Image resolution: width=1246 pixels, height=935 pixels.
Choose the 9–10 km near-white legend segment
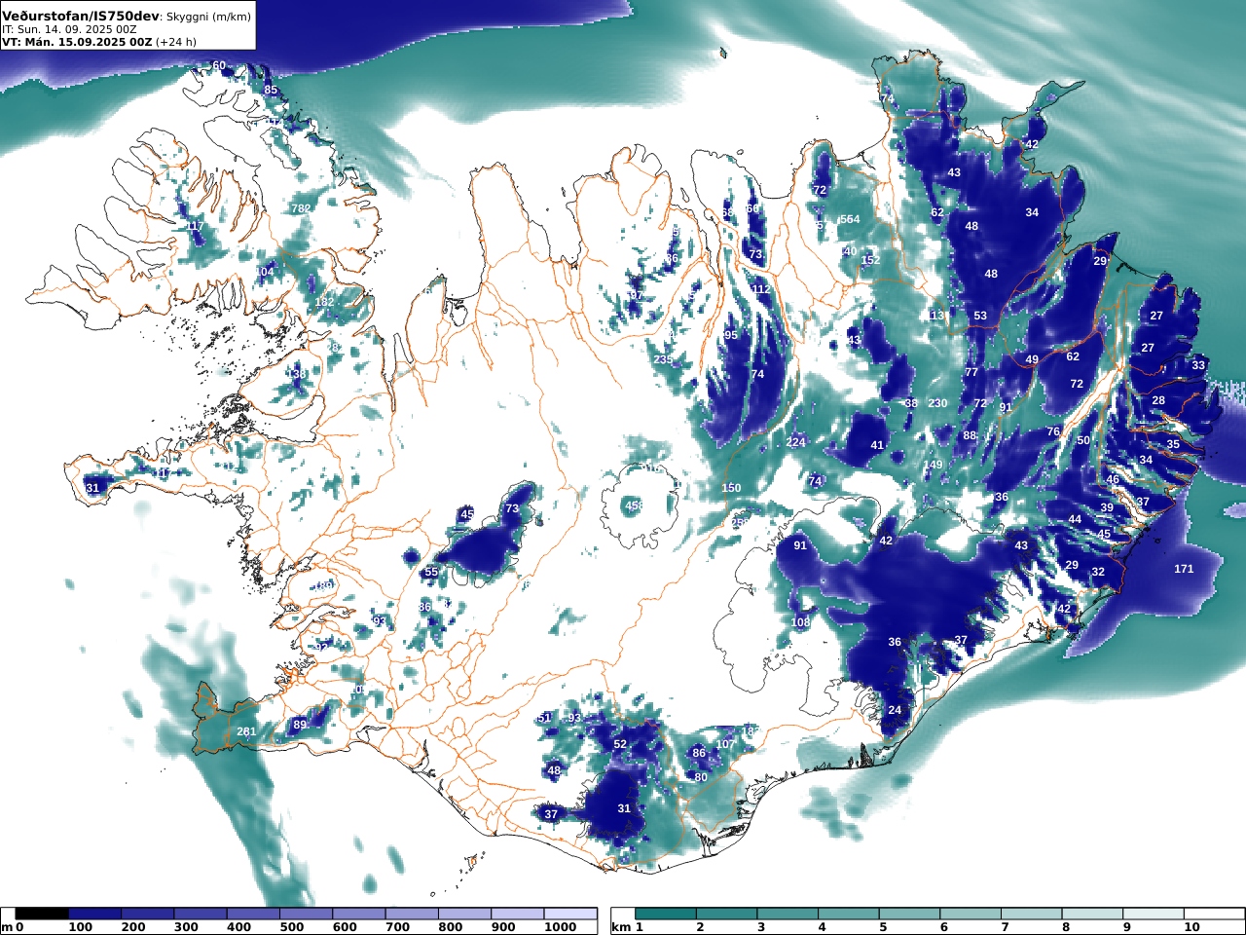tap(1153, 914)
